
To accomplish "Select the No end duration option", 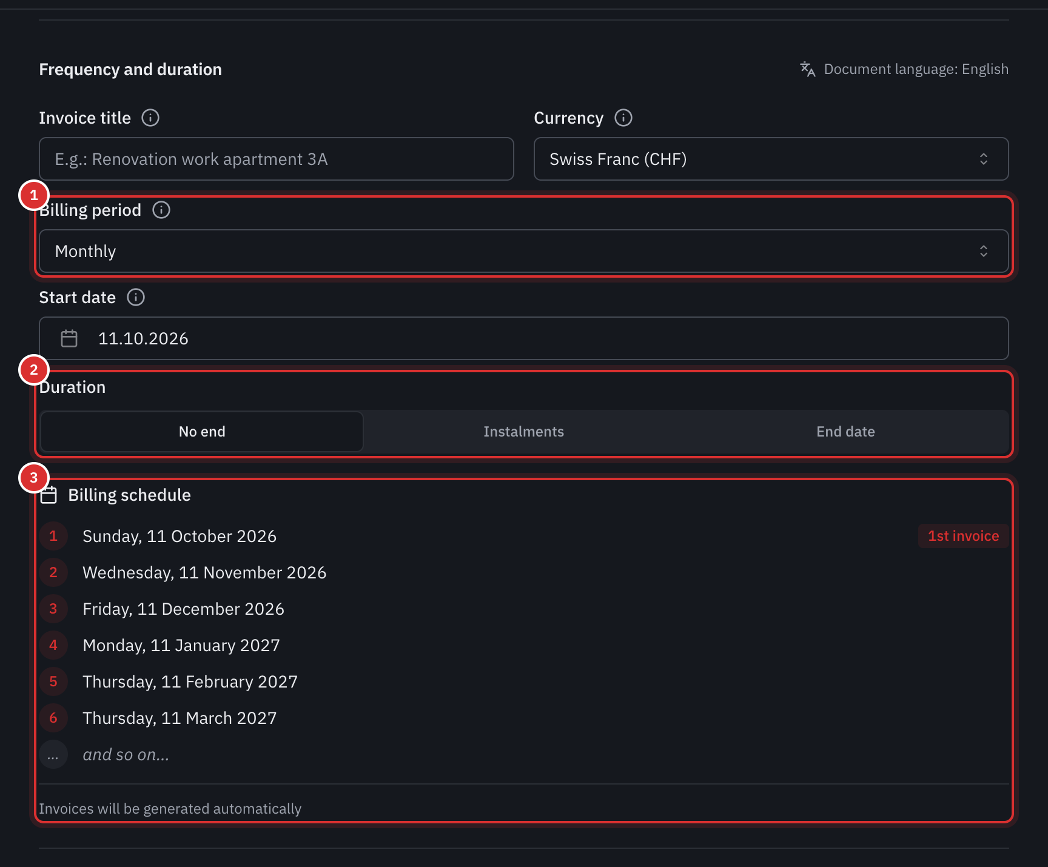I will pos(202,432).
